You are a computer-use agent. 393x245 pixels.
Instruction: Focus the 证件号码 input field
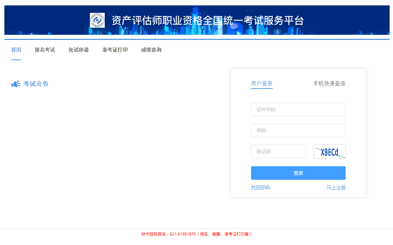pyautogui.click(x=298, y=109)
